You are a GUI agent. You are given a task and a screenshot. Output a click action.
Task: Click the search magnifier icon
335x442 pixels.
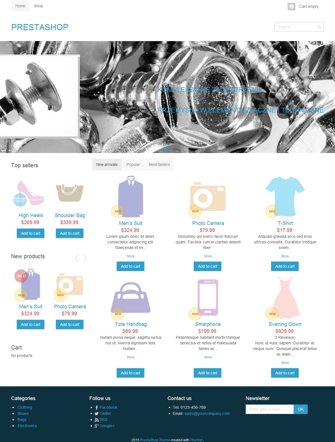click(x=319, y=27)
